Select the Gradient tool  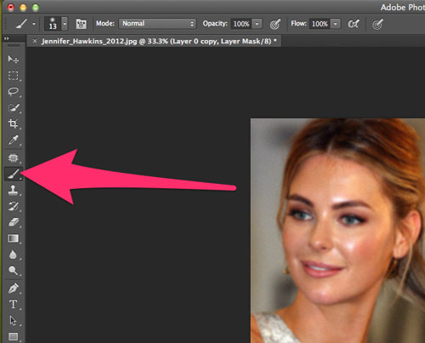point(13,238)
